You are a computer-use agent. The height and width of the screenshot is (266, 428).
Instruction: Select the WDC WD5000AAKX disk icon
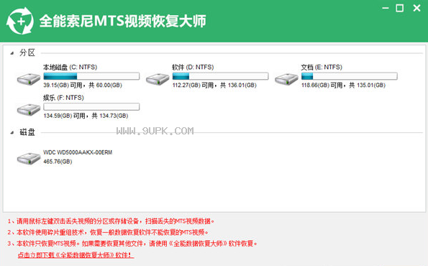coord(29,158)
